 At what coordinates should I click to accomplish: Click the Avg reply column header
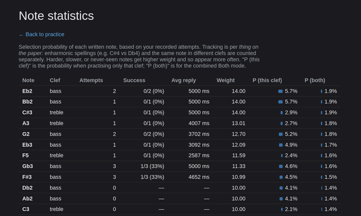(x=183, y=80)
